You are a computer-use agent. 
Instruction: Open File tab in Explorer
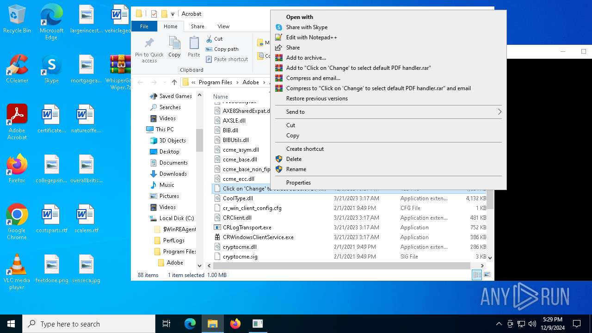[144, 26]
